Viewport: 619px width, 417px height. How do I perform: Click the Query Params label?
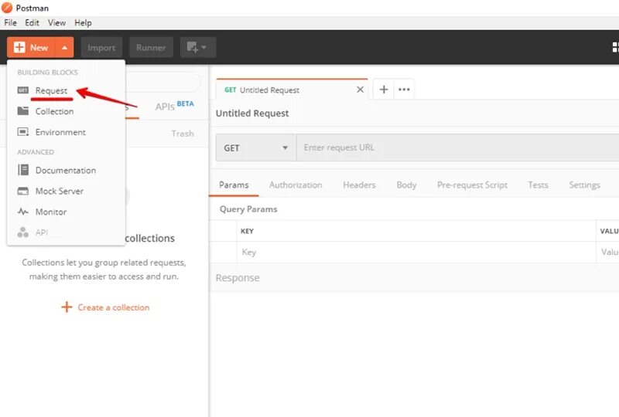pos(248,209)
